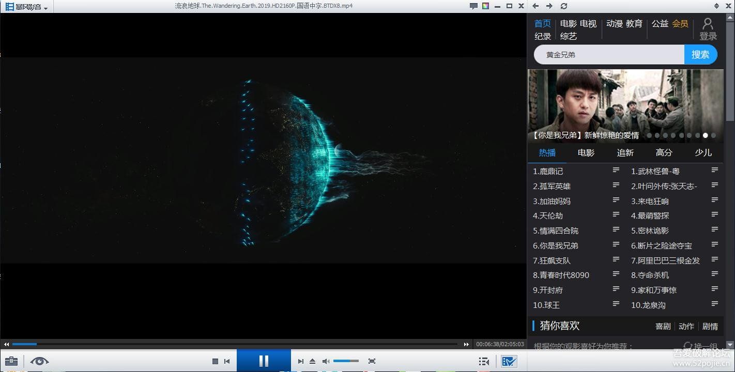Seek along the playback progress bar
Image resolution: width=735 pixels, height=372 pixels.
click(x=235, y=344)
